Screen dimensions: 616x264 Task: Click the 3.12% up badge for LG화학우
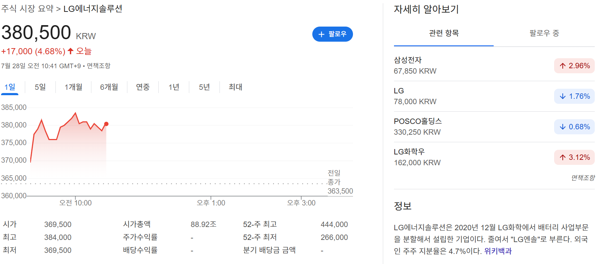point(574,157)
